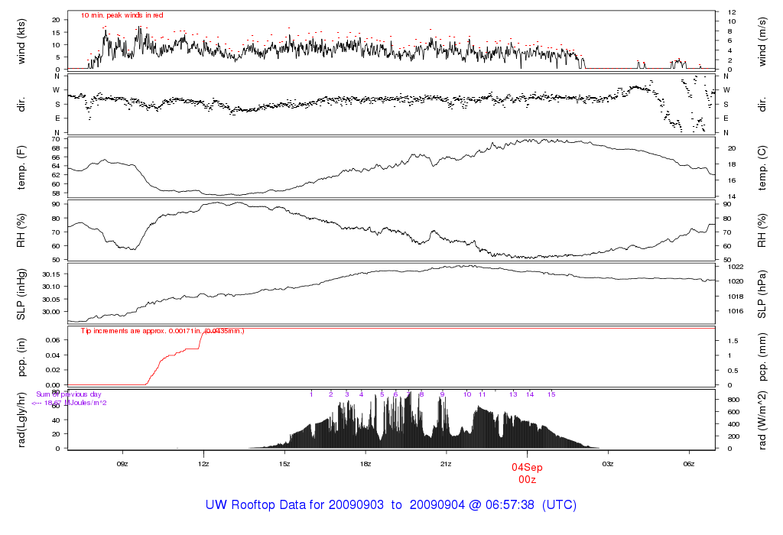Click the 'SLP (inHg)' axis label
Viewport: 783px width, 535px height.
pos(21,294)
